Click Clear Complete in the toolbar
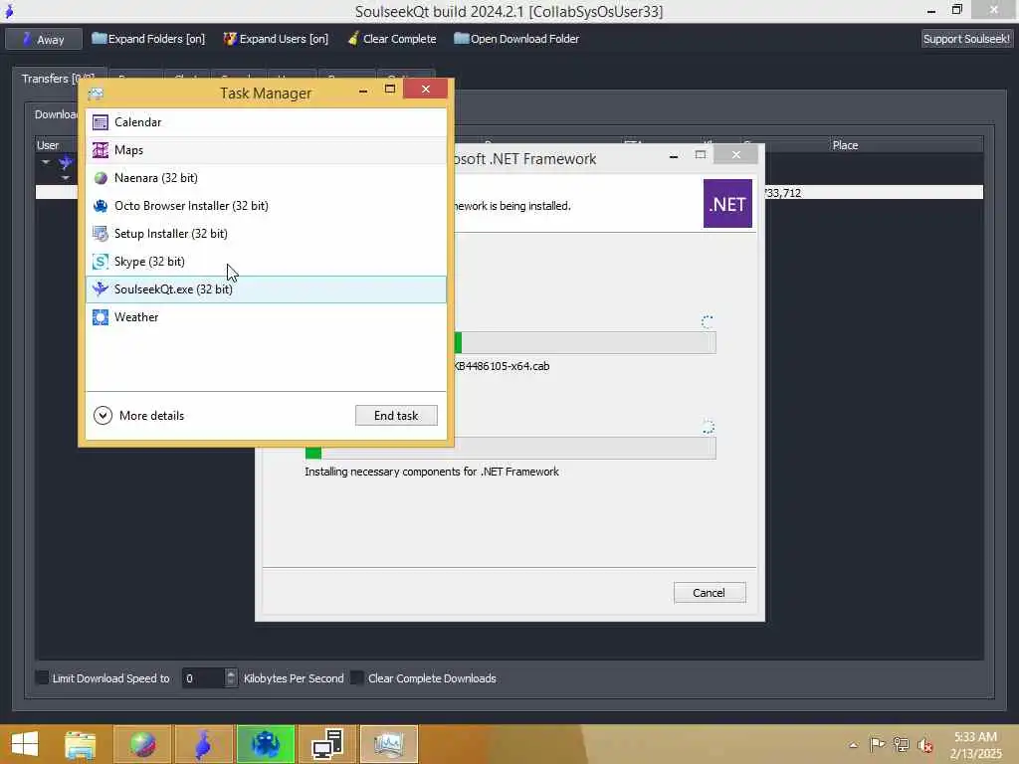Screen dimensions: 1019x764 pos(392,39)
